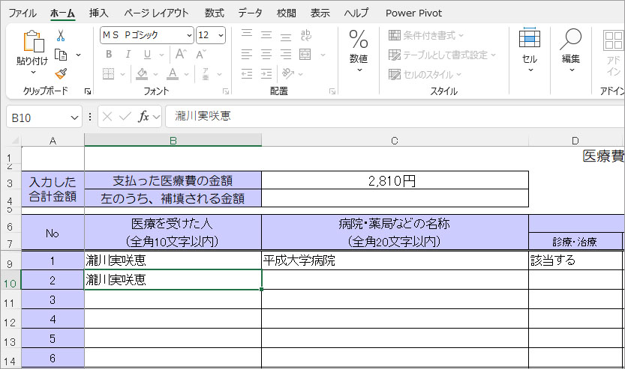Open fill color palette arrow
625x369 pixels.
click(x=155, y=74)
